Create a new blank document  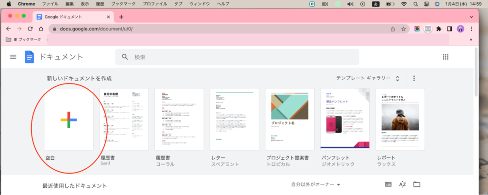[x=69, y=119]
